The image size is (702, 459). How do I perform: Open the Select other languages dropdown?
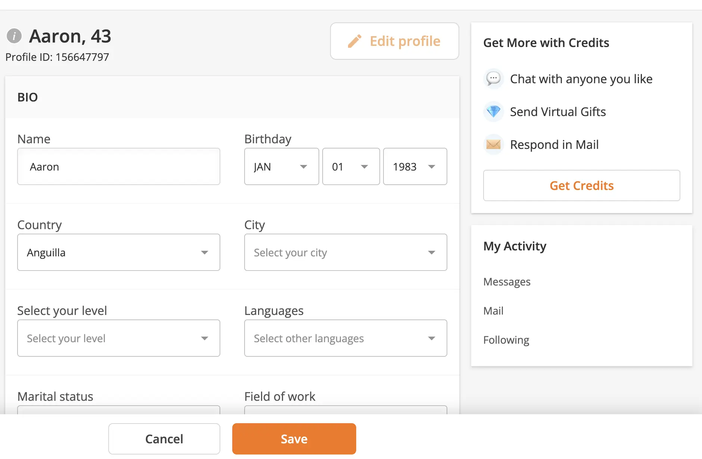tap(345, 338)
